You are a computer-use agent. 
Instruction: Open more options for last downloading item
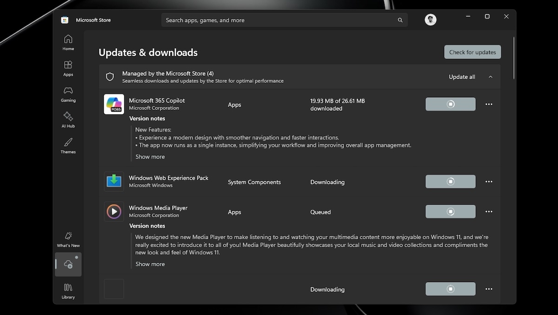[x=489, y=289]
